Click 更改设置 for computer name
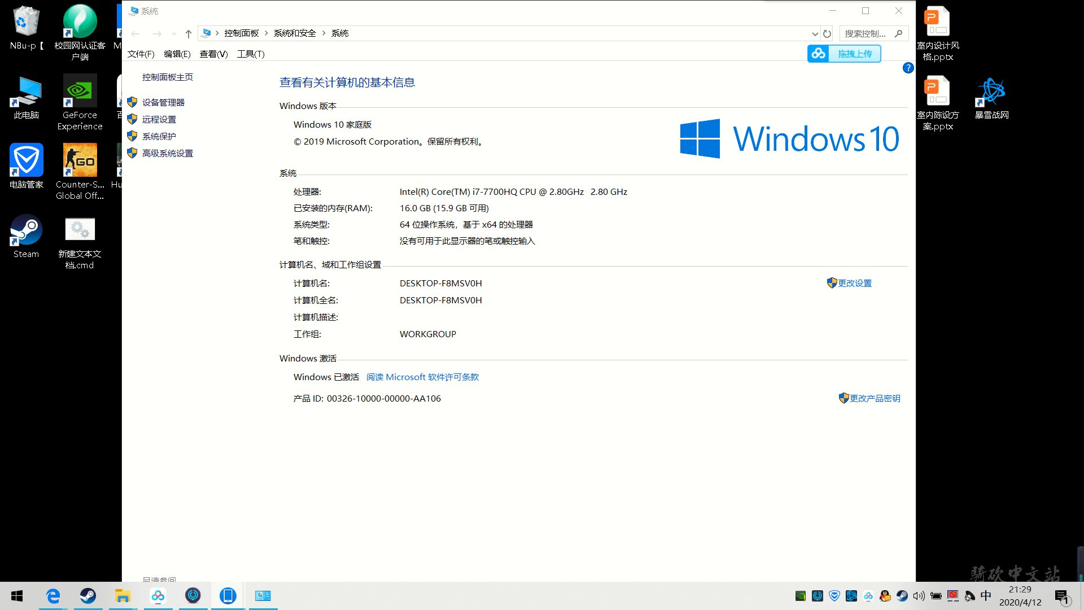The image size is (1084, 610). tap(855, 283)
